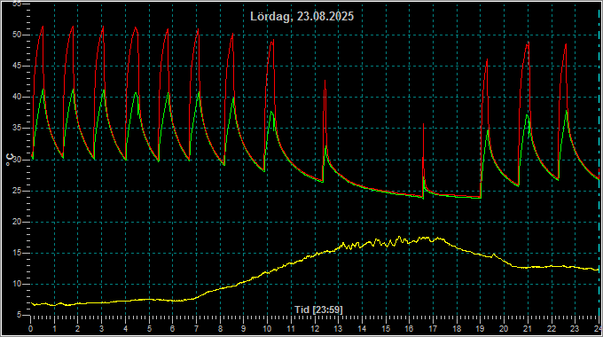This screenshot has height=337, width=603.
Task: Click hour 21 on the time axis
Action: (528, 329)
